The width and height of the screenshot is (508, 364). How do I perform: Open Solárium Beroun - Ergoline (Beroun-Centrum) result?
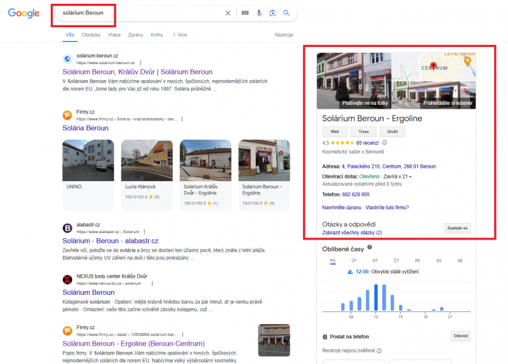click(133, 344)
